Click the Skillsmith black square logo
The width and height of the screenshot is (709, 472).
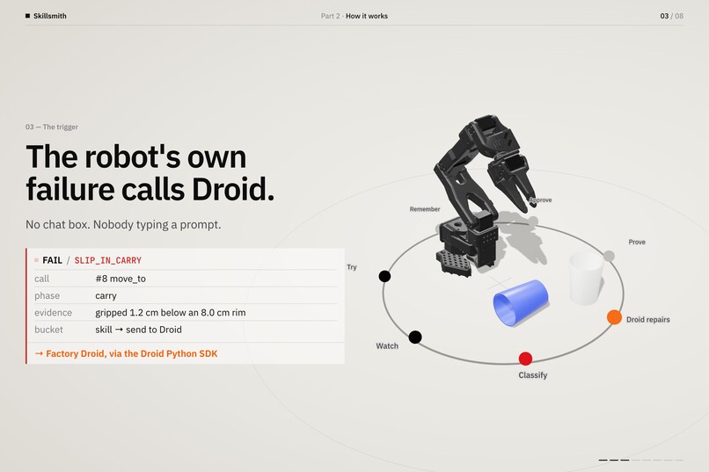27,16
